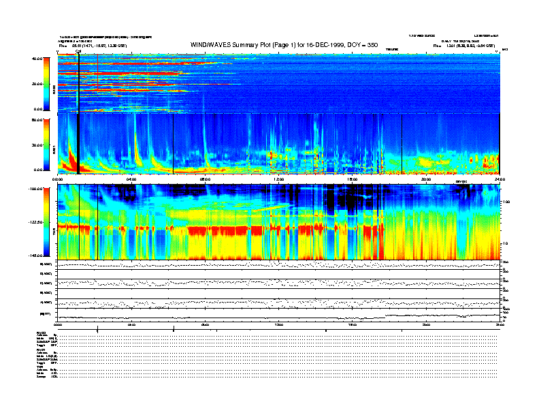The image size is (539, 417).
Task: Click inside the TNR spectrogram panel
Action: 278,222
